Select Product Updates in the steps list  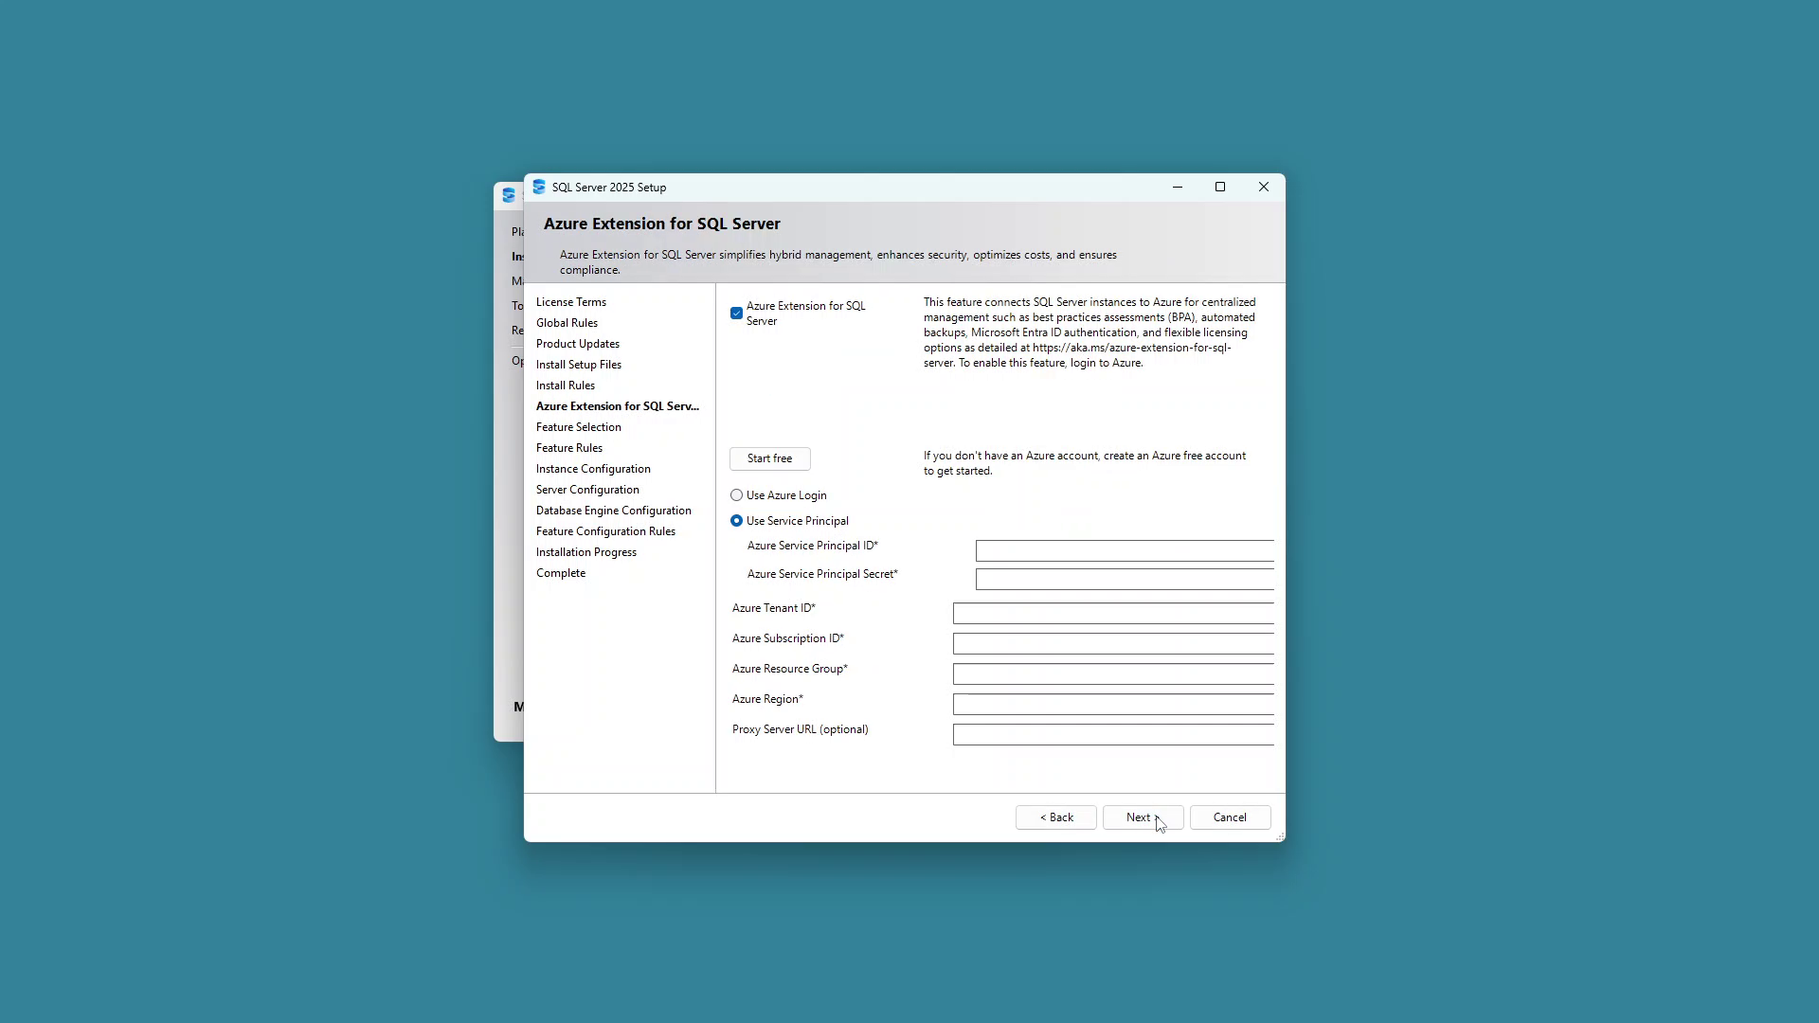click(578, 344)
